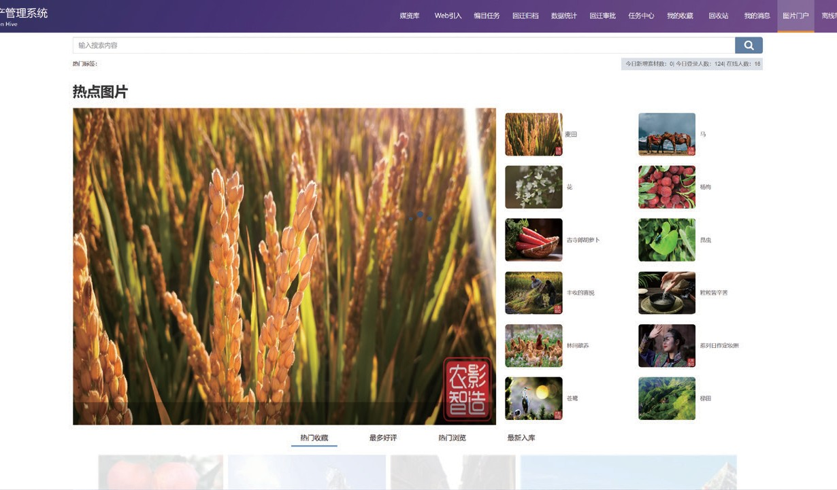Select the 图片门户 navigation tab
This screenshot has width=837, height=490.
pos(795,16)
